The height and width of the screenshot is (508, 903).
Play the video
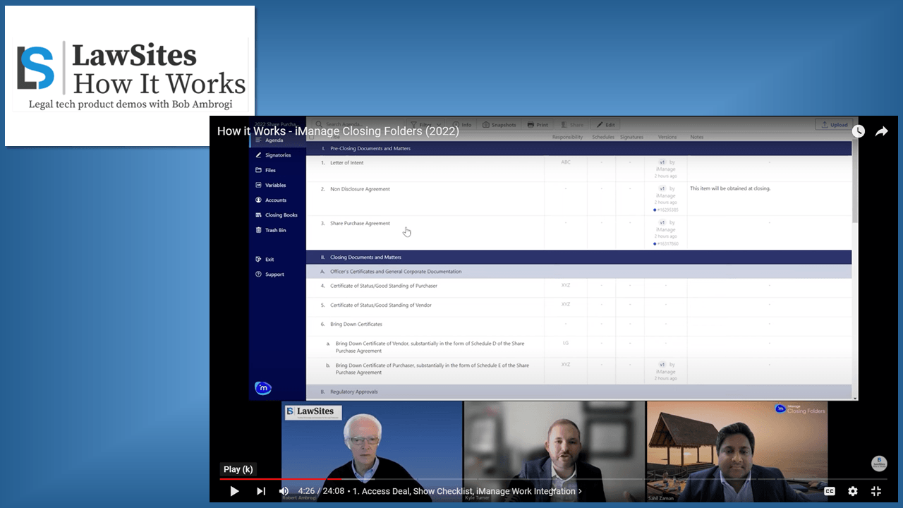(234, 491)
